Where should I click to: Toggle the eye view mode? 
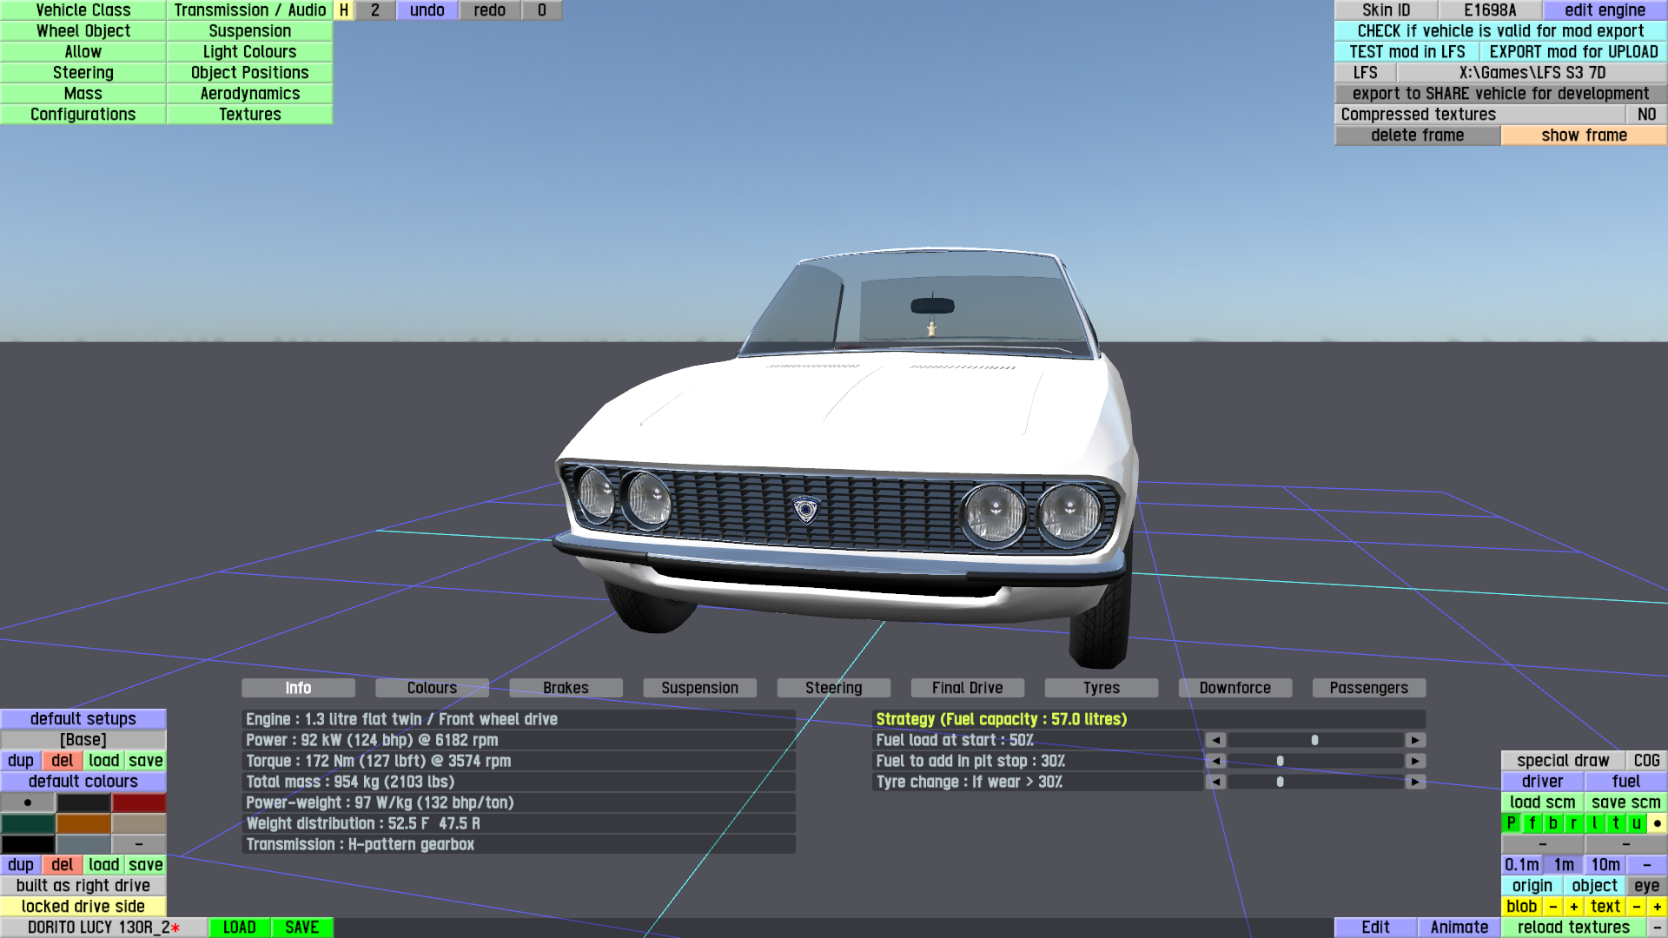1645,886
